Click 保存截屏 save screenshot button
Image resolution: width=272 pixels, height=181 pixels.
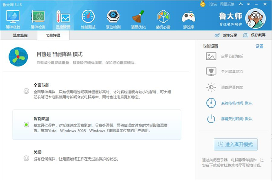(254, 35)
